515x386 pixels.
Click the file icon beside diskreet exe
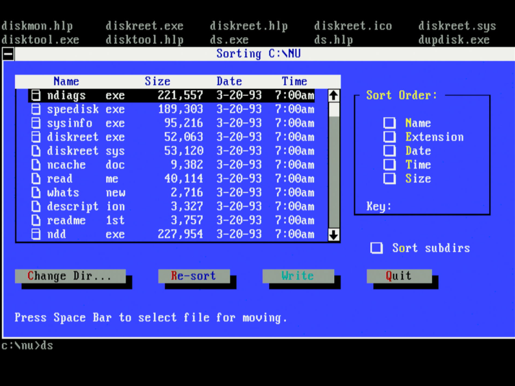[36, 137]
